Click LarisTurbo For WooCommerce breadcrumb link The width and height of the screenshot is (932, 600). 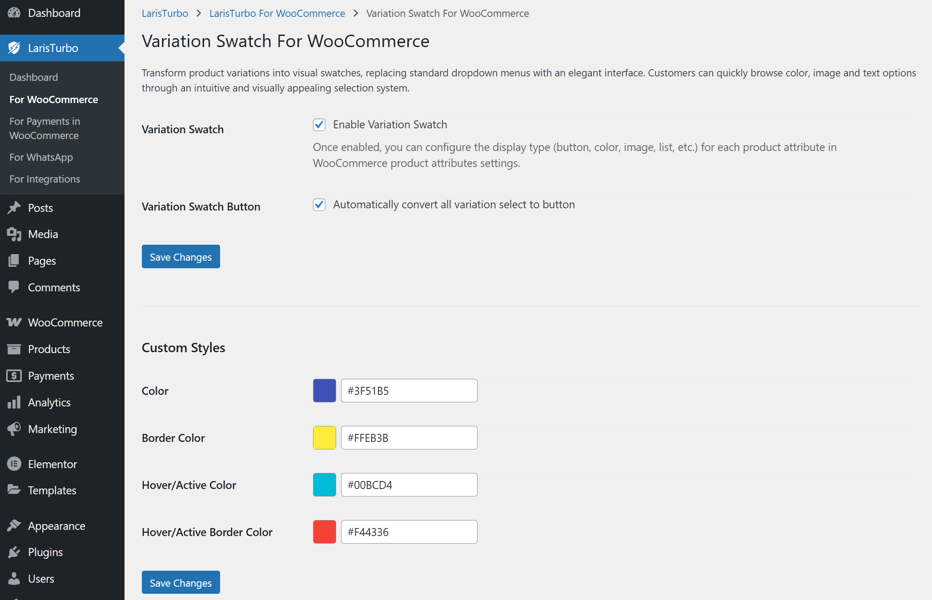coord(277,13)
